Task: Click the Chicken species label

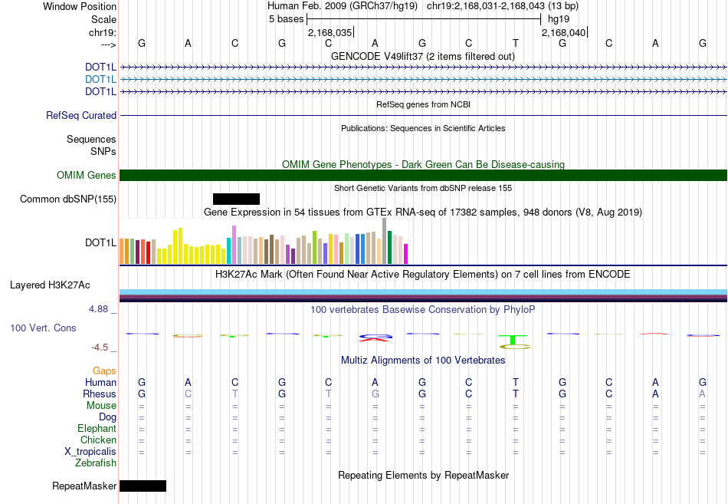Action: pyautogui.click(x=98, y=440)
